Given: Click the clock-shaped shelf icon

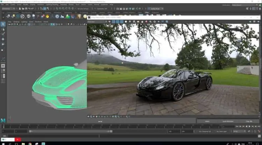Looking at the screenshot, I should coord(57,16).
